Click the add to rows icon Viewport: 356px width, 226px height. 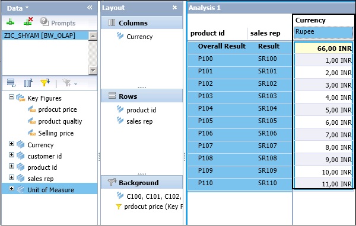click(11, 83)
